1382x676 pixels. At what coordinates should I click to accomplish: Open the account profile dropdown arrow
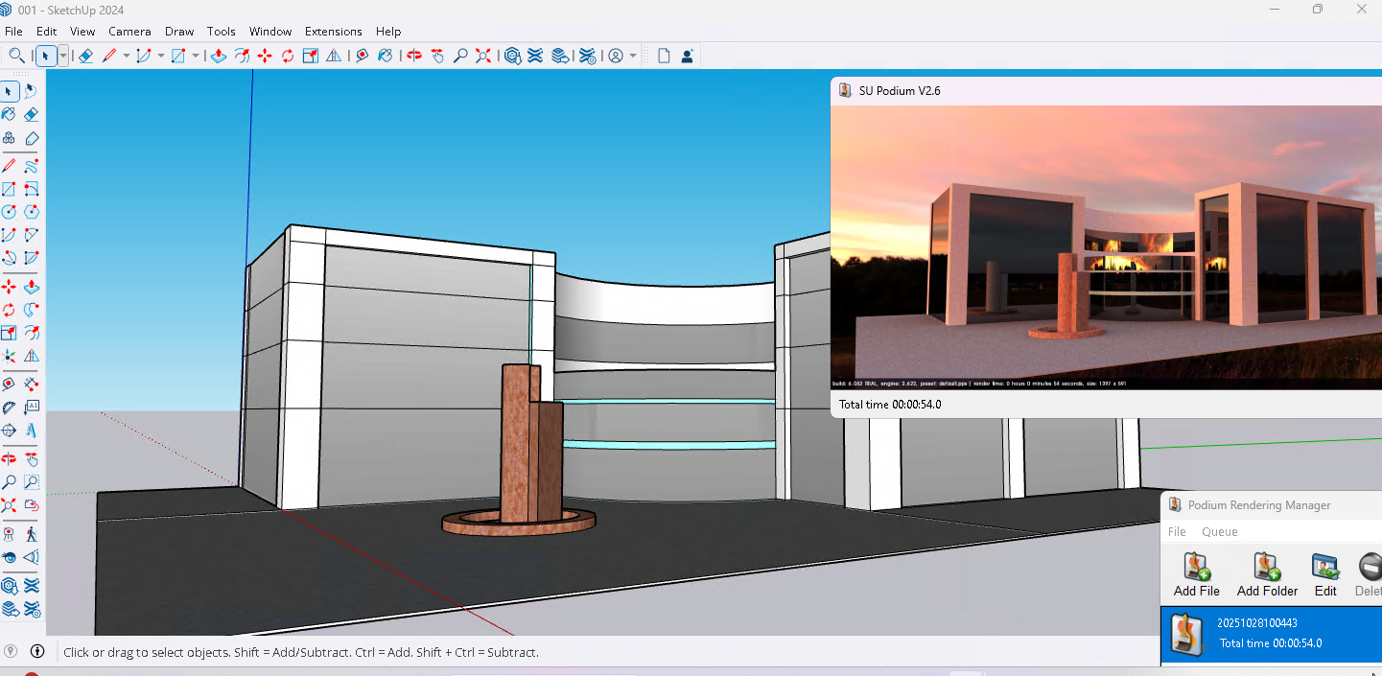coord(633,57)
